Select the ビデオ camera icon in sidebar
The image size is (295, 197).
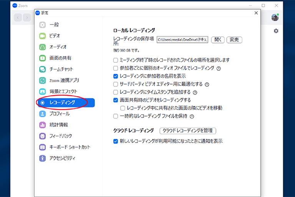point(43,36)
